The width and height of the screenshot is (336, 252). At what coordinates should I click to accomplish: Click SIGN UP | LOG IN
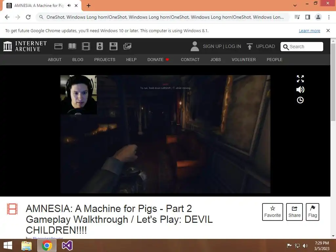point(222,46)
